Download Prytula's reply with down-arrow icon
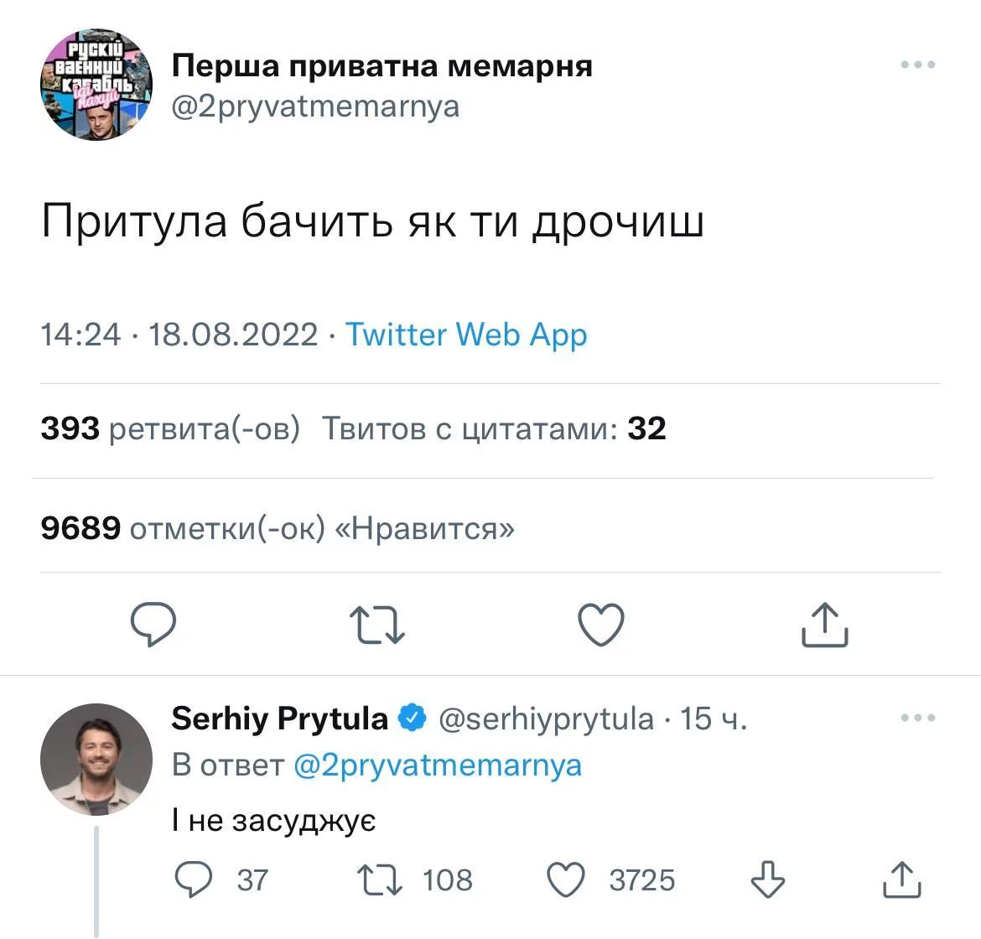Screen dimensions: 981x939 click(x=767, y=879)
